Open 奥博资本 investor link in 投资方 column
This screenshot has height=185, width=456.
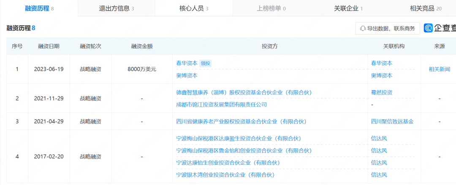click(187, 75)
